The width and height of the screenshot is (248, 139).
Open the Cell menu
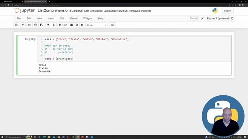tap(62, 19)
